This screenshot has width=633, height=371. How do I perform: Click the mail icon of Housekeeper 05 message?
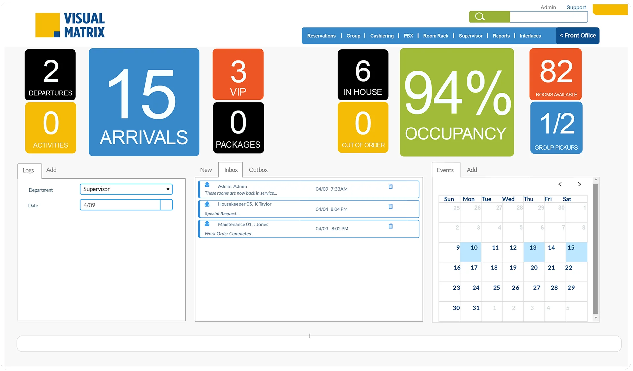tap(207, 204)
